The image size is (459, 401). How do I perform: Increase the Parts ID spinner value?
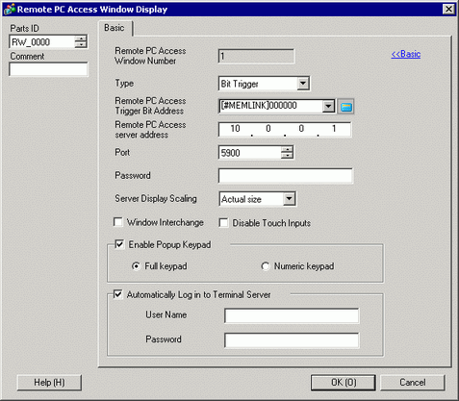(81, 38)
